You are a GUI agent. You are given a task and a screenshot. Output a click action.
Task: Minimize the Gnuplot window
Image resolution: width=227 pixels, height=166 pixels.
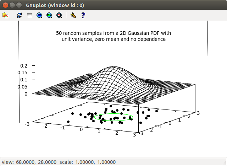click(x=12, y=5)
